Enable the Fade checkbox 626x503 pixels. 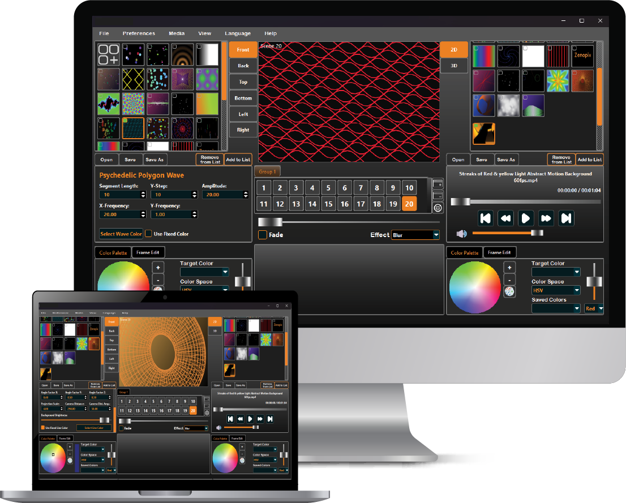click(263, 235)
